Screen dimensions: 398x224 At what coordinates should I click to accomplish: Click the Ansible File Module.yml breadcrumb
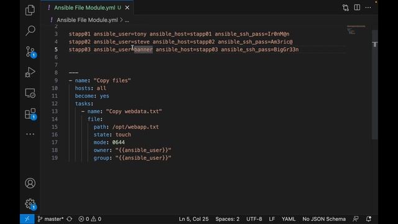click(87, 20)
